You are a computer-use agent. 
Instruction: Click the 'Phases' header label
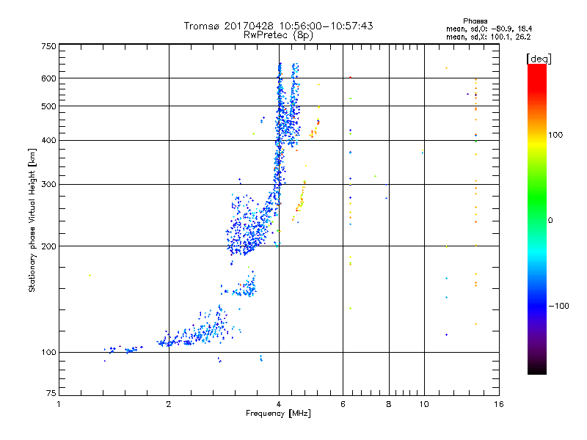click(x=475, y=21)
